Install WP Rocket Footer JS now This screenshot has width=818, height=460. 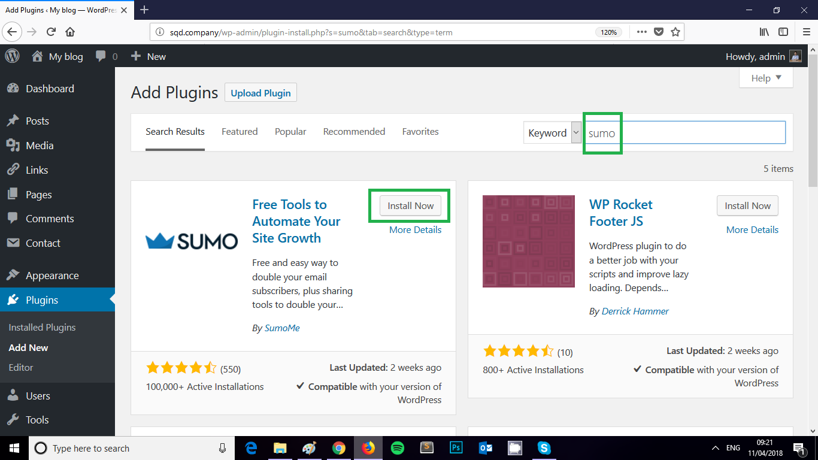point(747,205)
